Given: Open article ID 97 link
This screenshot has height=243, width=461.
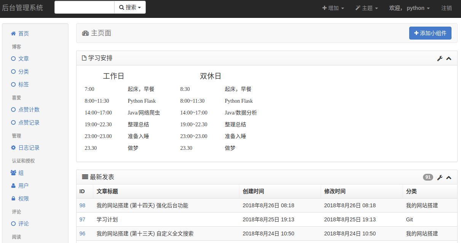Looking at the screenshot, I should (x=82, y=219).
